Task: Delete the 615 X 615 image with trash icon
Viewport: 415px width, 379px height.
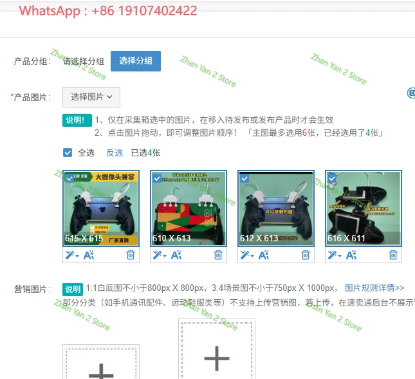Action: point(131,255)
